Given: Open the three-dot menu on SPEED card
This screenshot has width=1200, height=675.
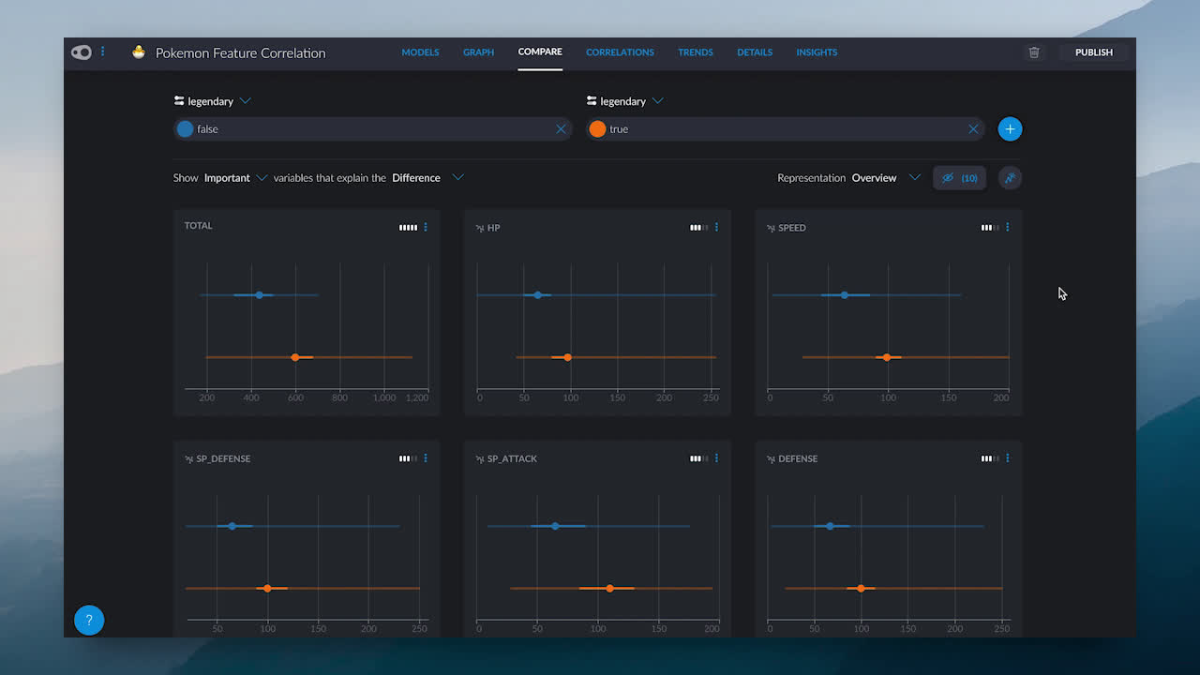Looking at the screenshot, I should [x=1008, y=227].
